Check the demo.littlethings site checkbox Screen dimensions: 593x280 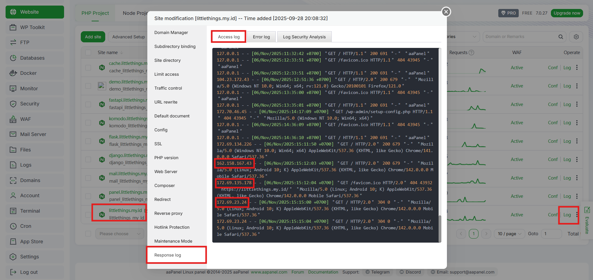(88, 86)
